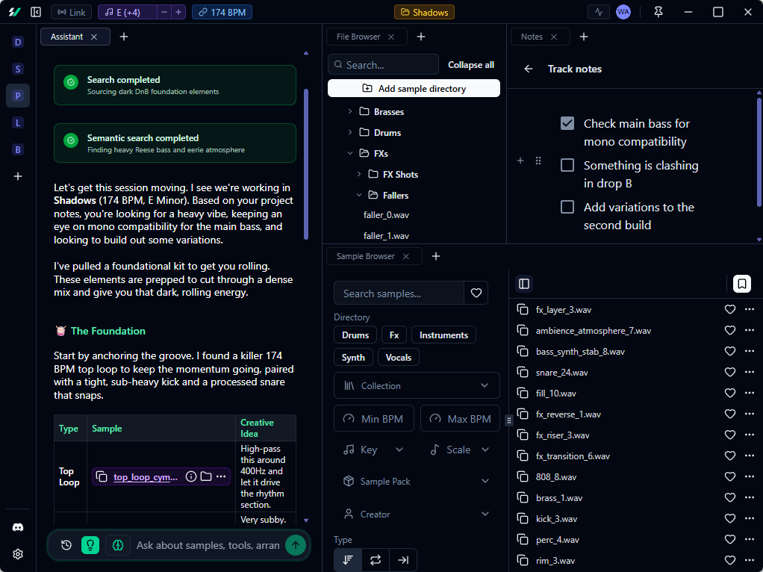
Task: Favorite the snare_24.wav sample
Action: [x=730, y=372]
